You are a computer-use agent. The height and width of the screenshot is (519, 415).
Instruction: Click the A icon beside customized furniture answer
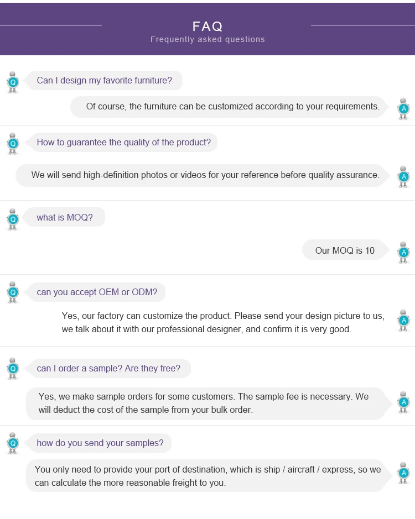tap(403, 108)
